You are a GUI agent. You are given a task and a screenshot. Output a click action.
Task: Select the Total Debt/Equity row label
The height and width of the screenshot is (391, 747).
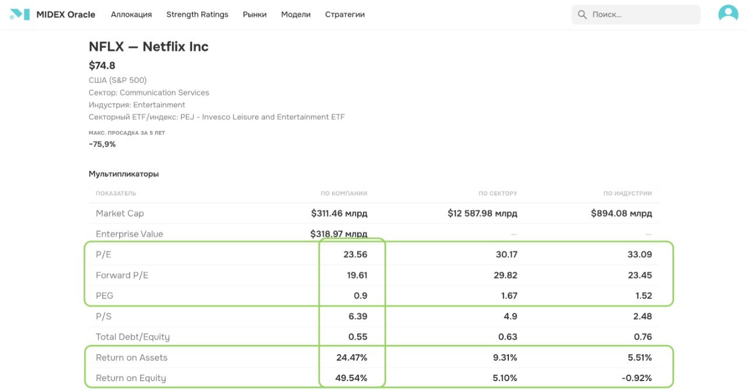132,337
